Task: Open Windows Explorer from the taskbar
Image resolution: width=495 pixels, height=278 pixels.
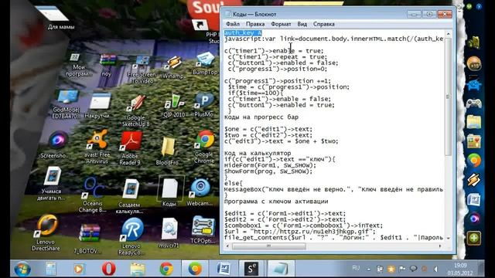Action: coord(138,269)
